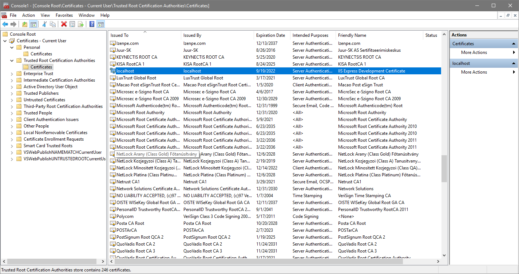Viewport: 519px width, 274px height.
Task: Select Certificate Enrollment Requests tree item
Action: [54, 139]
